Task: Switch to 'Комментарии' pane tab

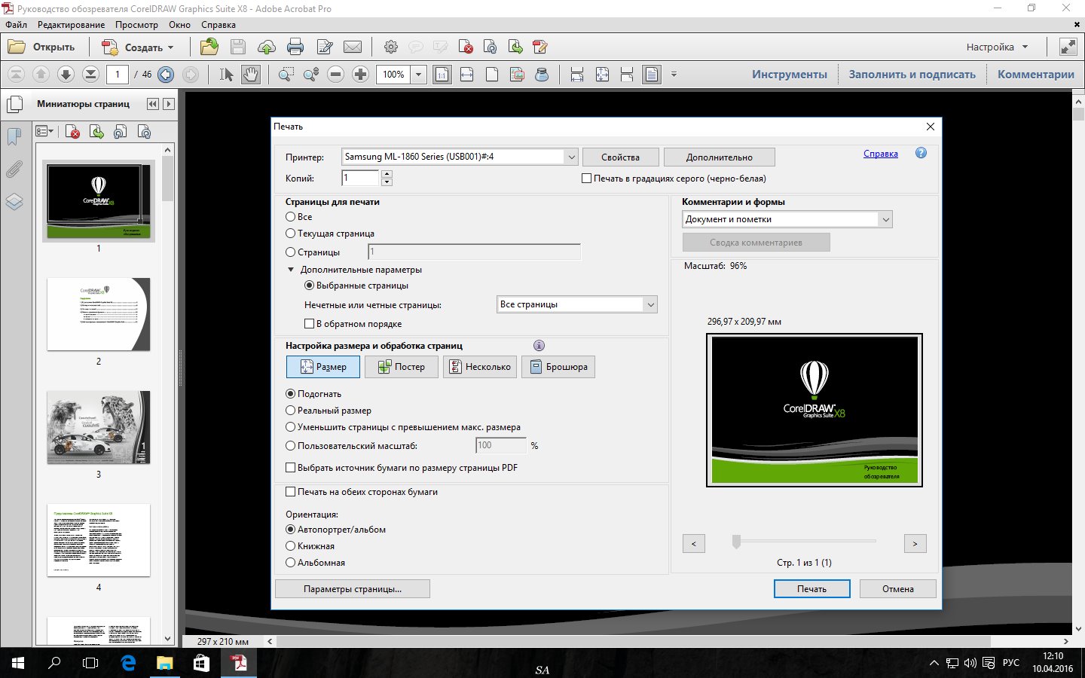Action: (x=1035, y=74)
